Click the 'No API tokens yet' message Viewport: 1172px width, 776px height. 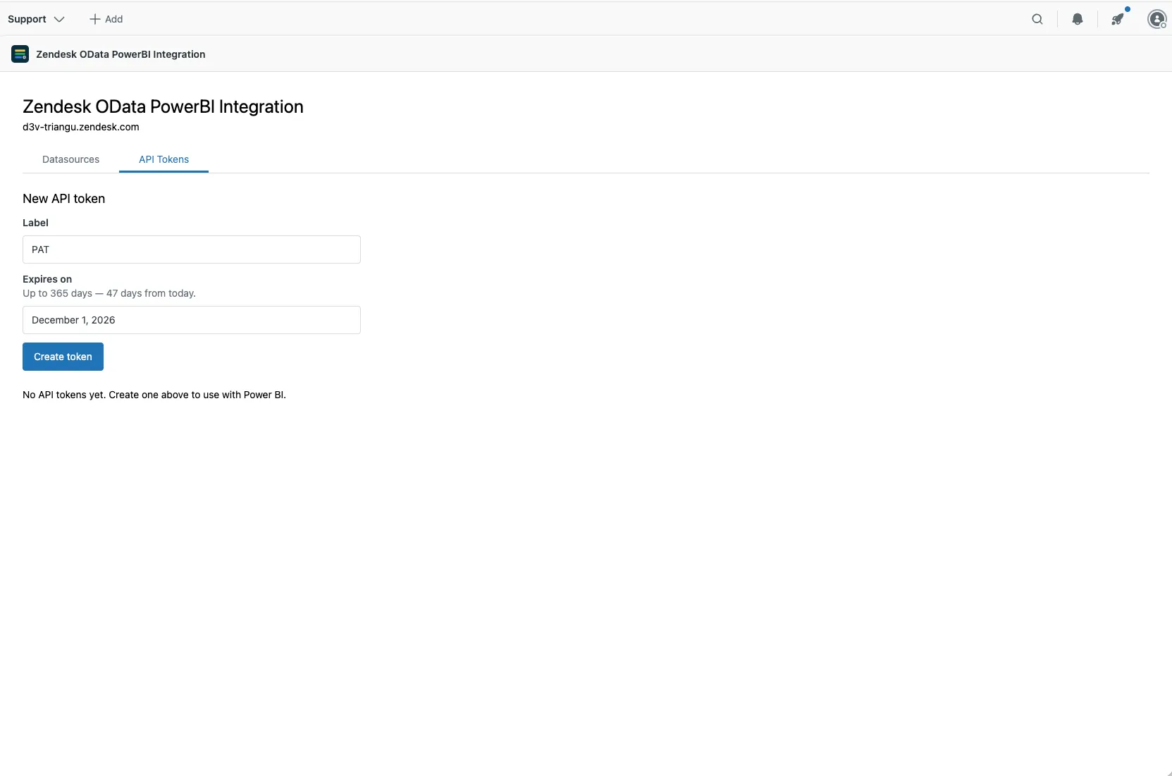tap(154, 395)
